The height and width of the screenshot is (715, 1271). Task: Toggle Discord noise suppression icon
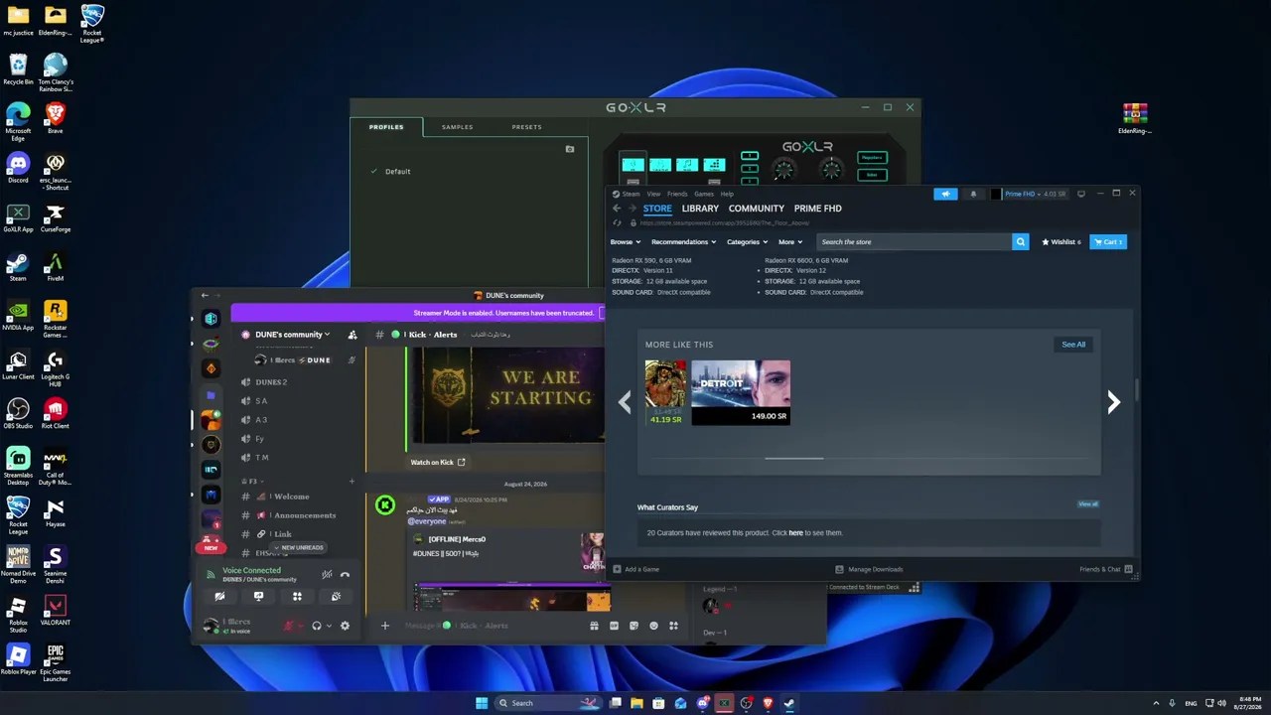[327, 574]
